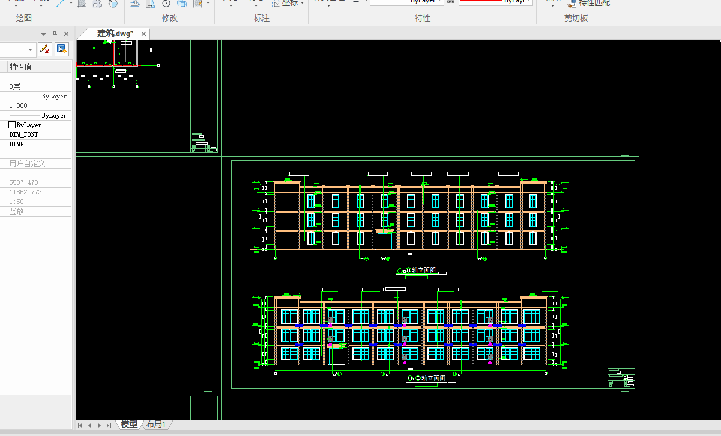This screenshot has width=721, height=436.
Task: Click the 特性 ribbon panel label
Action: pos(423,18)
